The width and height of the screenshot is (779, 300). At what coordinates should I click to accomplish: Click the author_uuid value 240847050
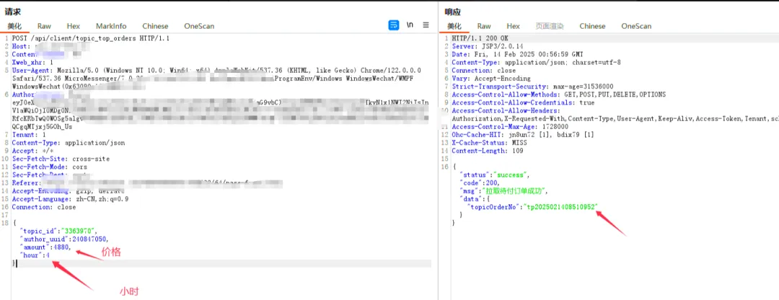tap(90, 239)
